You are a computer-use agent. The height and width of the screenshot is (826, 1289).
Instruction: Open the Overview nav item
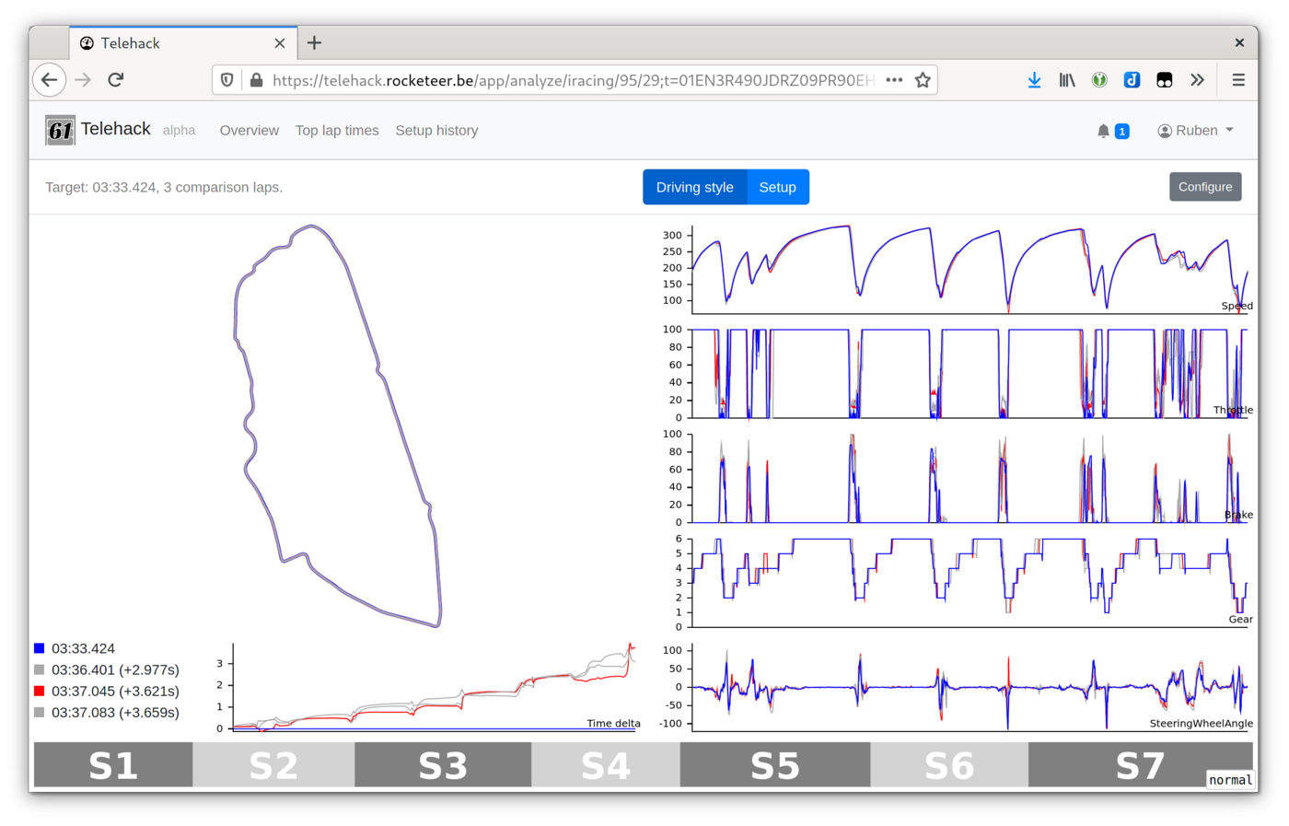tap(249, 131)
